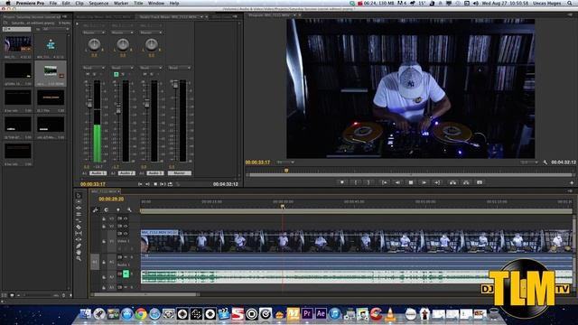Click Go to In in Program monitor
The height and width of the screenshot is (325, 578).
[x=384, y=182]
